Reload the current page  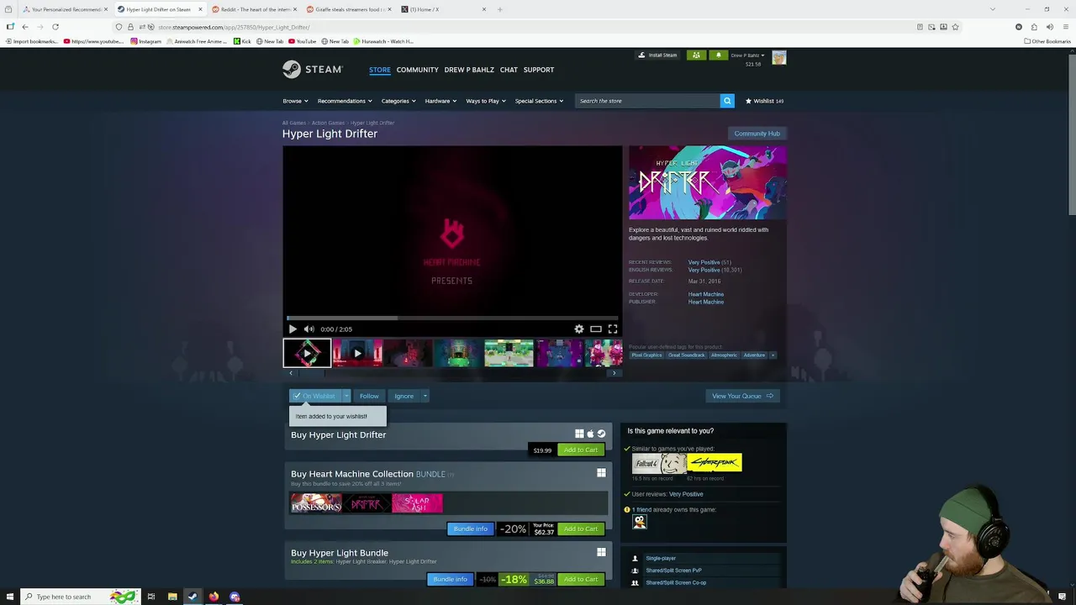55,27
